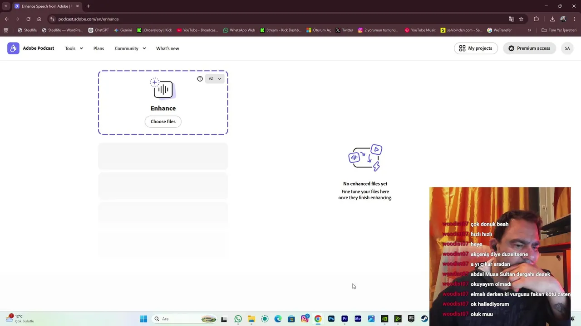Show more bookmarks with the chevron

pyautogui.click(x=529, y=30)
